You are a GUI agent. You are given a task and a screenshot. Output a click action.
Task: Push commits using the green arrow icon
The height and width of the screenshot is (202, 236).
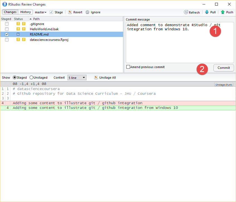click(x=223, y=12)
